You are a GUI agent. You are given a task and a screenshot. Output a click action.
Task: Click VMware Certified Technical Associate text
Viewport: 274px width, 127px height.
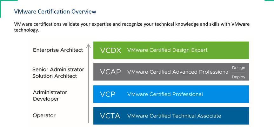coord(174,116)
